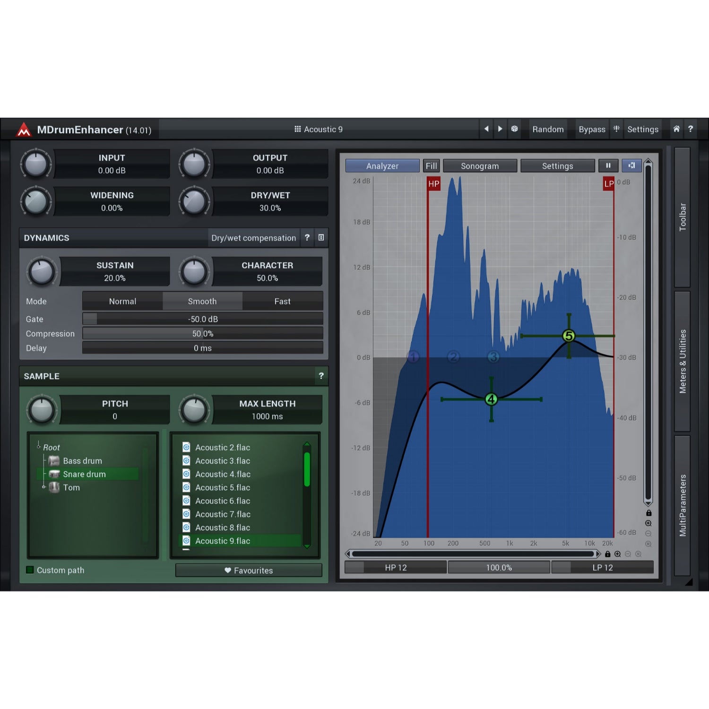709x709 pixels.
Task: Set dynamics mode to Smooth
Action: pyautogui.click(x=202, y=301)
